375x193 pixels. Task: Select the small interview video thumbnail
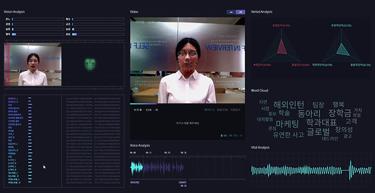pyautogui.click(x=33, y=64)
